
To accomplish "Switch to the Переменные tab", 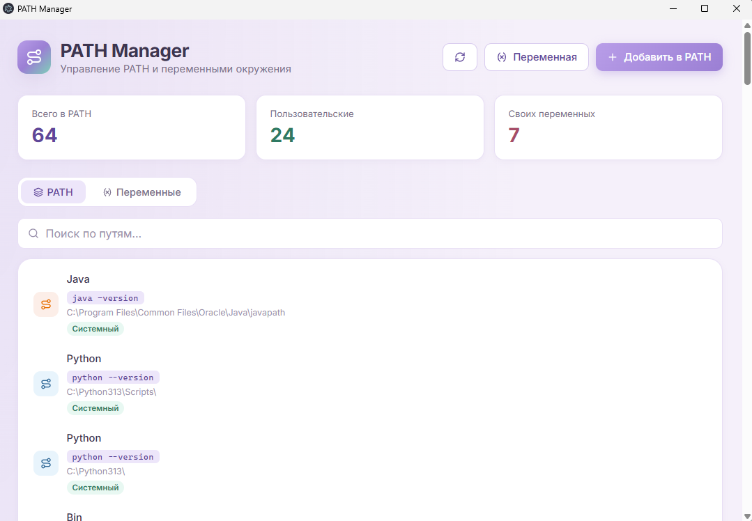I will (141, 192).
